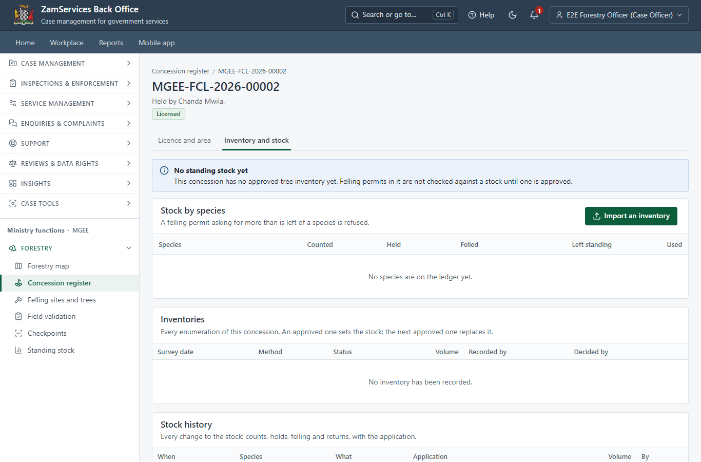The height and width of the screenshot is (462, 701).
Task: Click the Case Tools scan icon
Action: [13, 203]
